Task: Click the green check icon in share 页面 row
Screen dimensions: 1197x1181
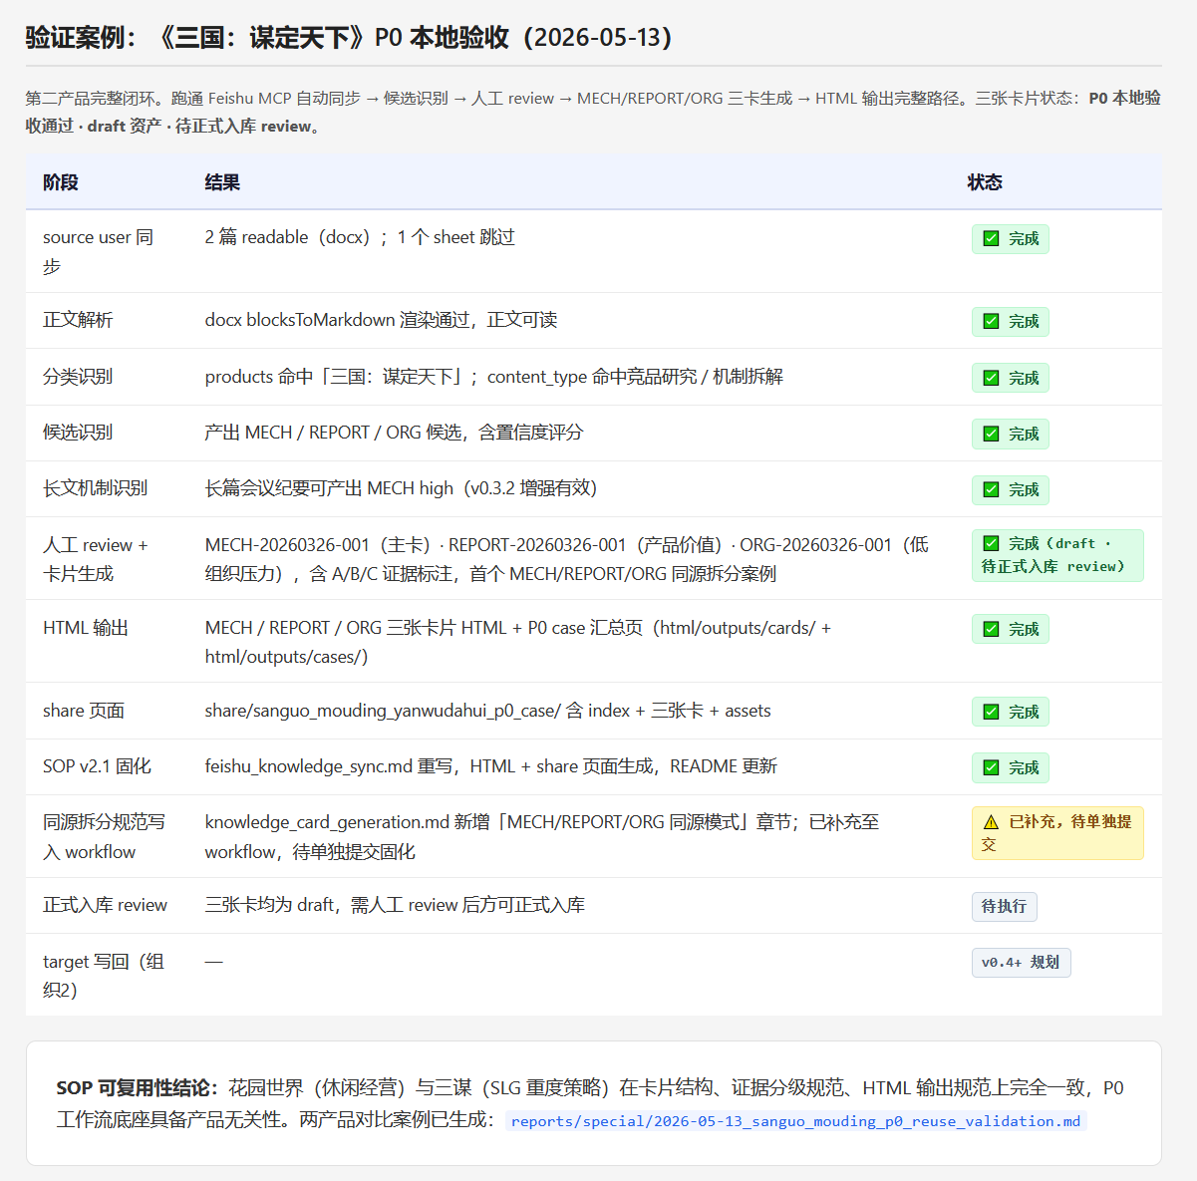Action: [x=991, y=712]
